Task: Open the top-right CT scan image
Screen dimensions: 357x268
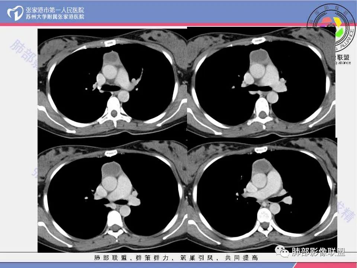Action: (261, 83)
